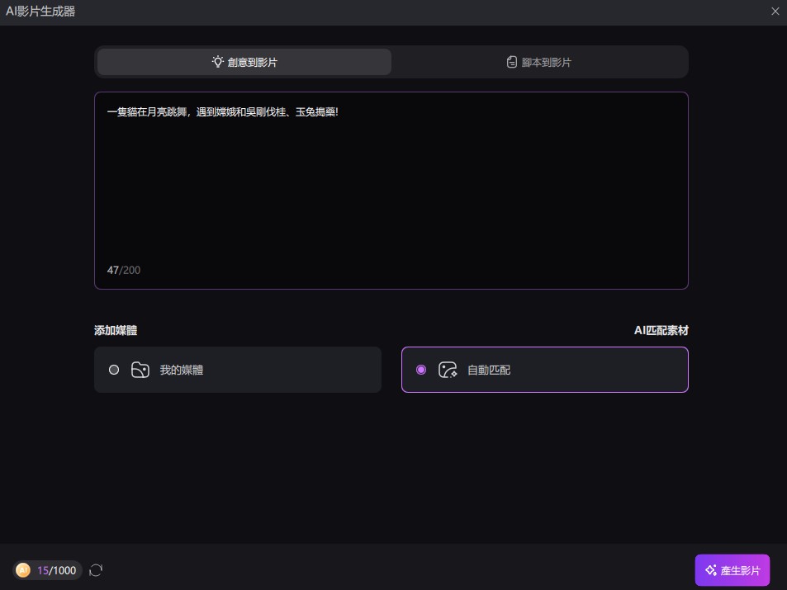Image resolution: width=787 pixels, height=590 pixels.
Task: Click the sparkle icon inside 產生影片 button
Action: click(711, 570)
